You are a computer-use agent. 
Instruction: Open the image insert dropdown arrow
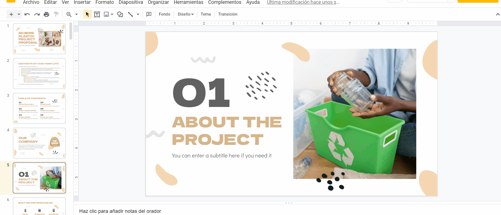(x=112, y=14)
